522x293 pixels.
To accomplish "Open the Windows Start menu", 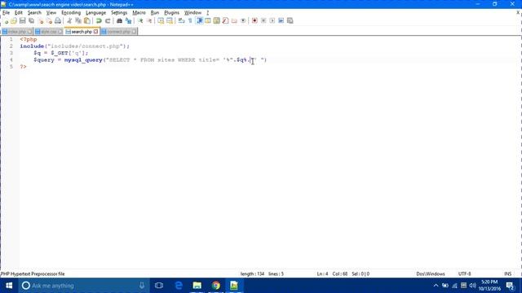I will tap(9, 286).
